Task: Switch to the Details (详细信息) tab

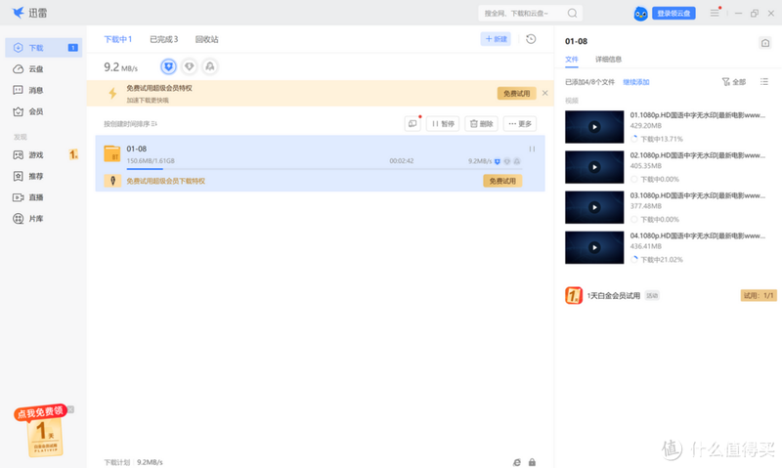Action: click(608, 60)
